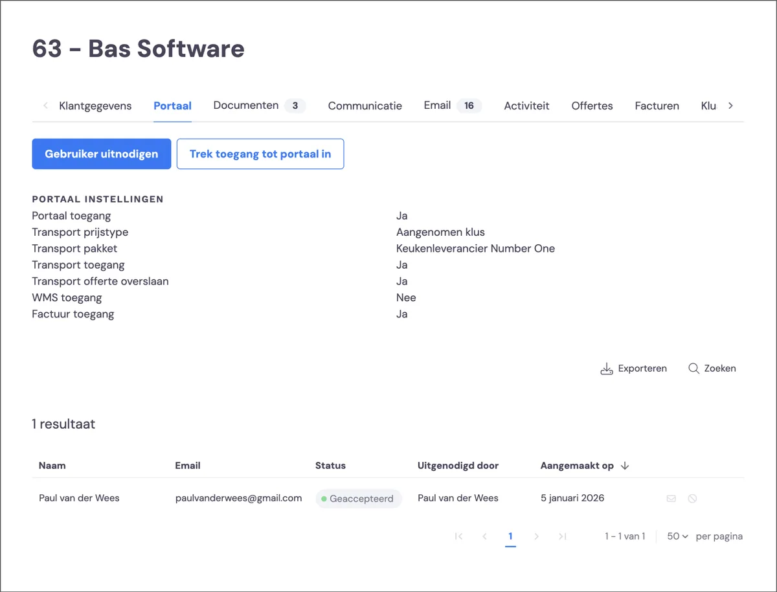Click the Keukenleverancier Number One value
The height and width of the screenshot is (592, 777).
coord(475,249)
